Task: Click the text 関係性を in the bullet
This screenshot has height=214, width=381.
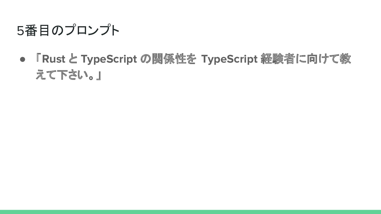Action: click(174, 59)
